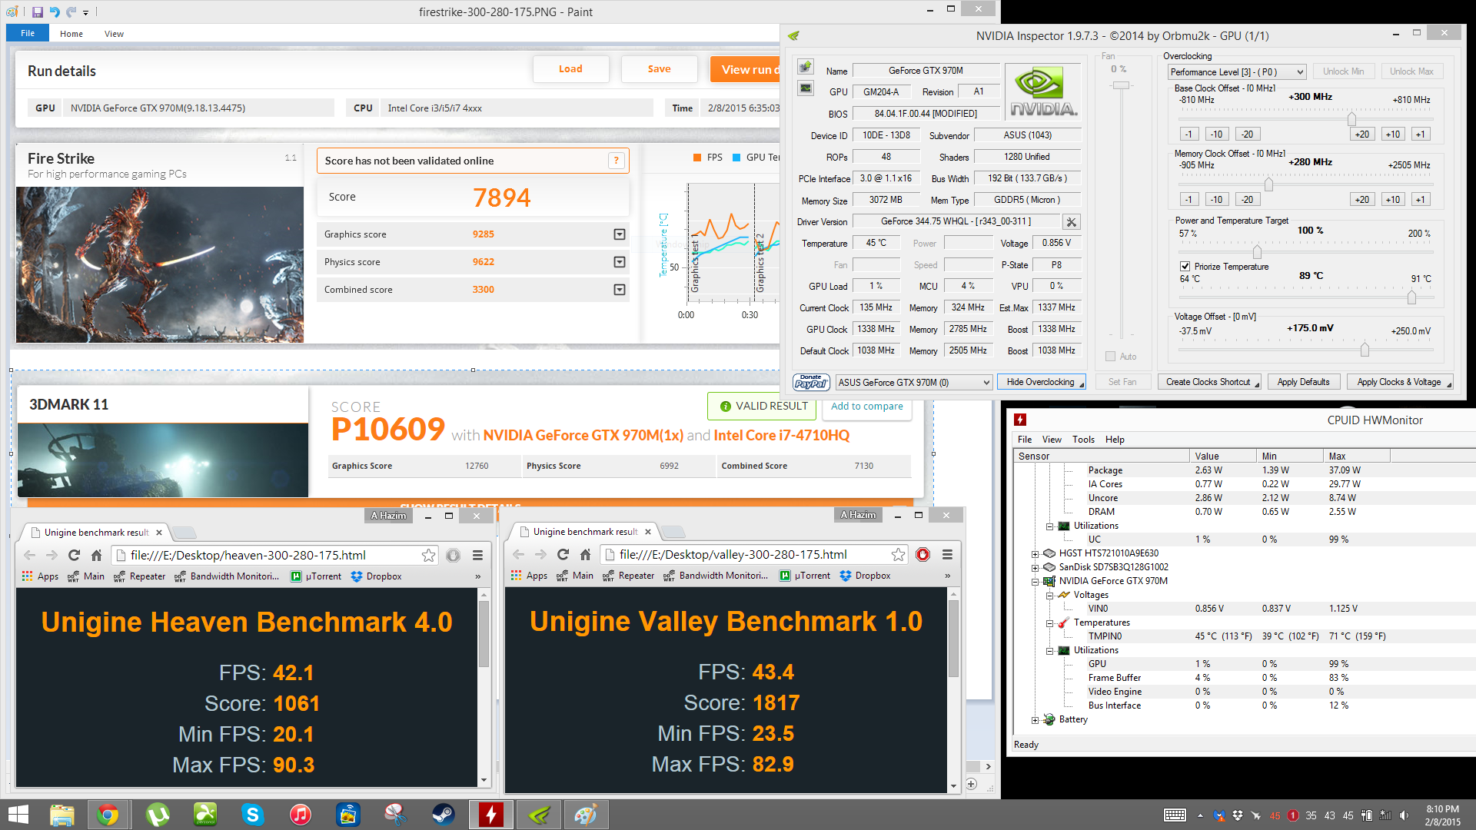1476x830 pixels.
Task: Open Tools menu in HWMonitor
Action: click(x=1083, y=440)
